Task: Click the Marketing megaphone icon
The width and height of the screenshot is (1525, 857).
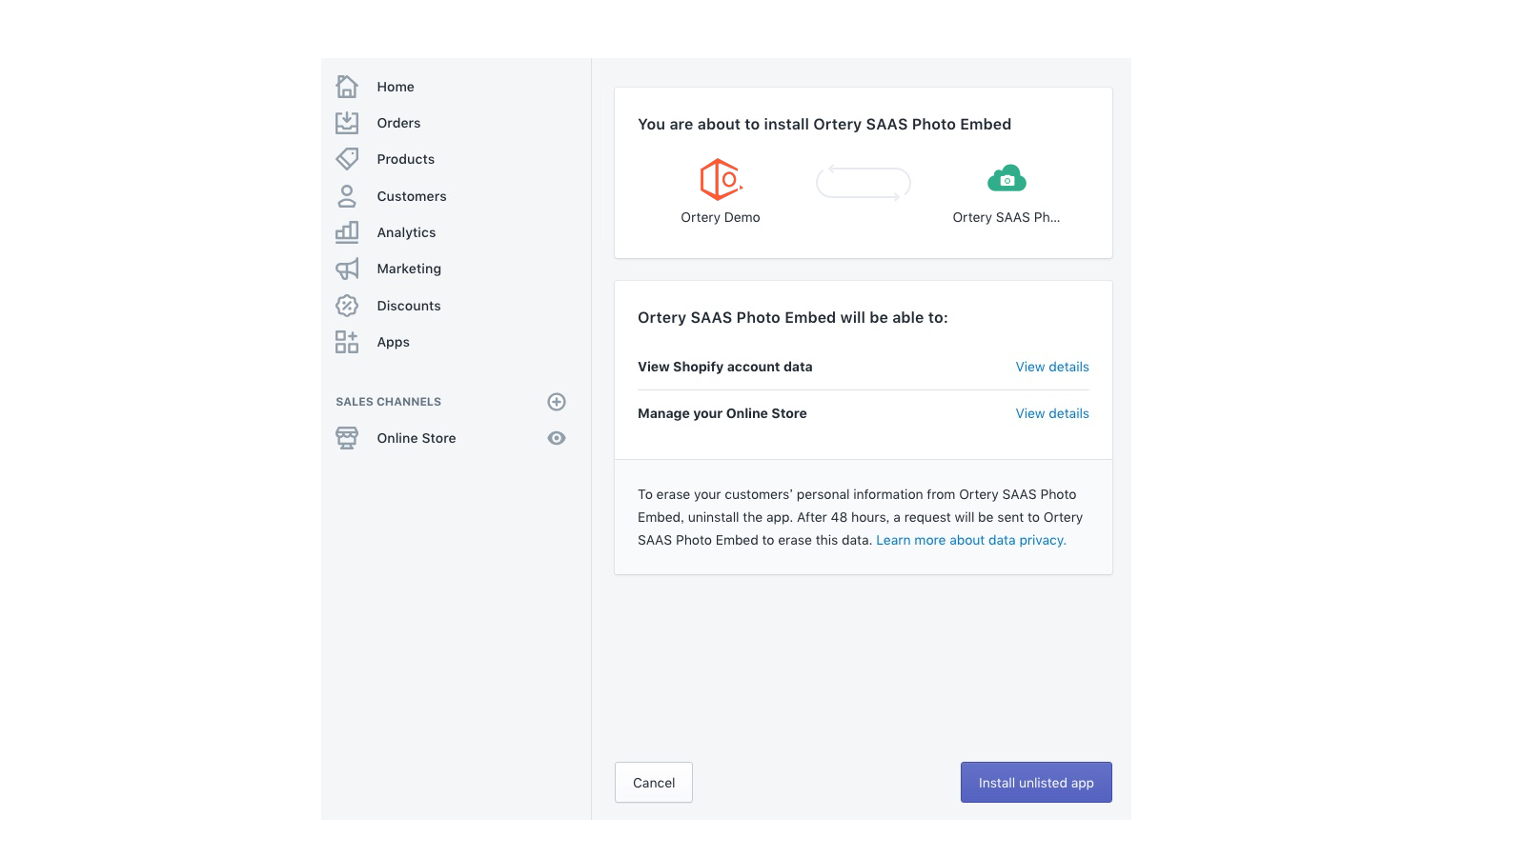Action: point(347,269)
